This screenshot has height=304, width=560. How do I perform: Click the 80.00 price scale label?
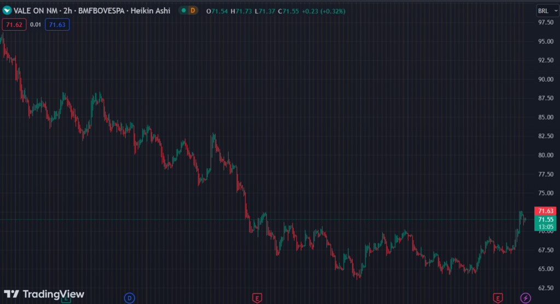546,155
